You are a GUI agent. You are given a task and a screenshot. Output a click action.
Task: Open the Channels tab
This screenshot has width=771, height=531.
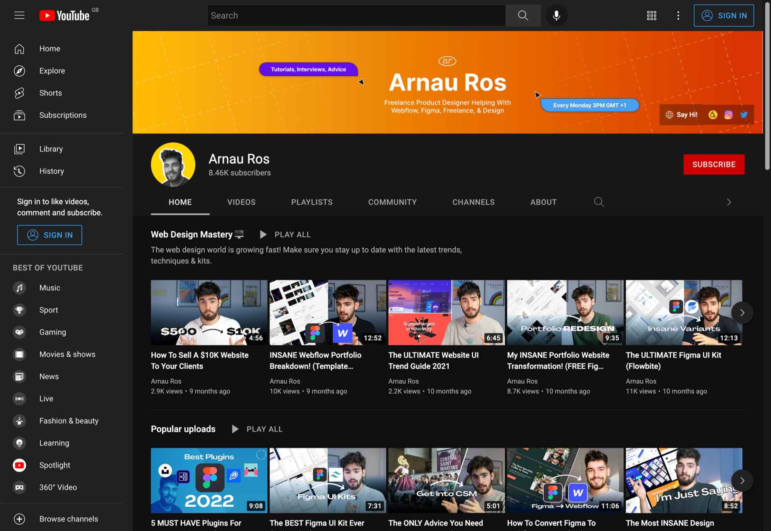point(474,202)
